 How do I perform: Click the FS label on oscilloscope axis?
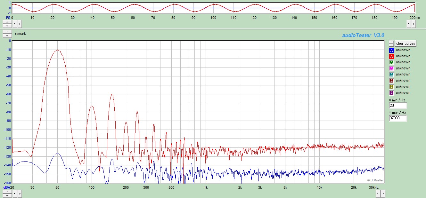9,17
